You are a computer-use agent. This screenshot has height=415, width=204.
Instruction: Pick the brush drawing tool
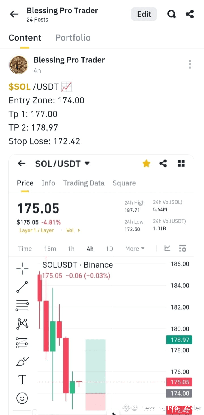point(22,361)
